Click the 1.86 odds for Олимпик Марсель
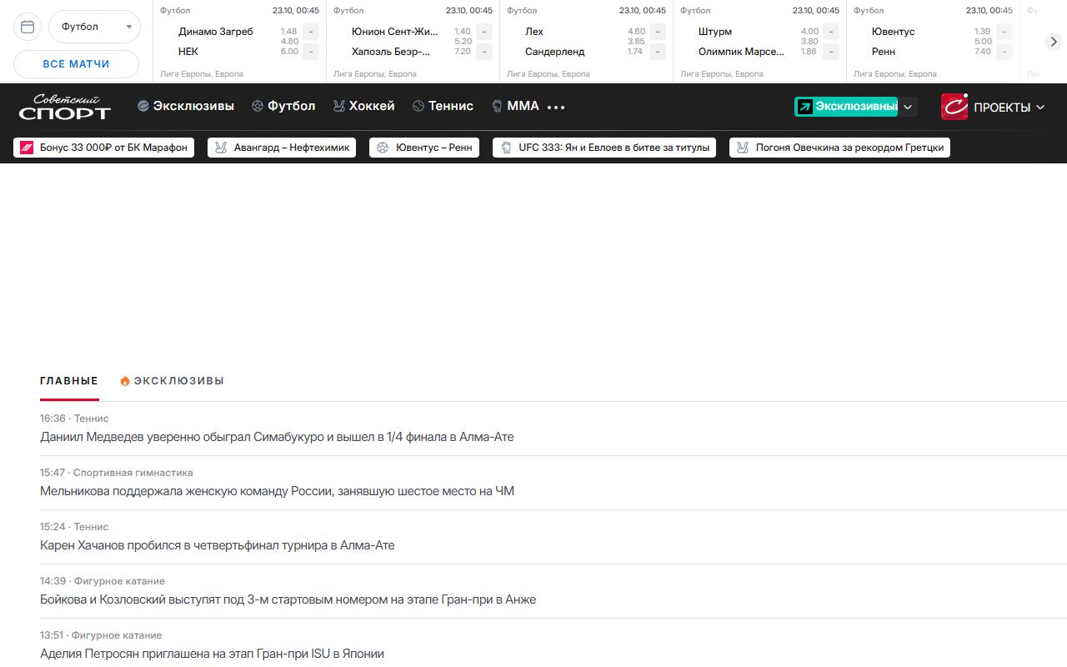 (x=809, y=52)
